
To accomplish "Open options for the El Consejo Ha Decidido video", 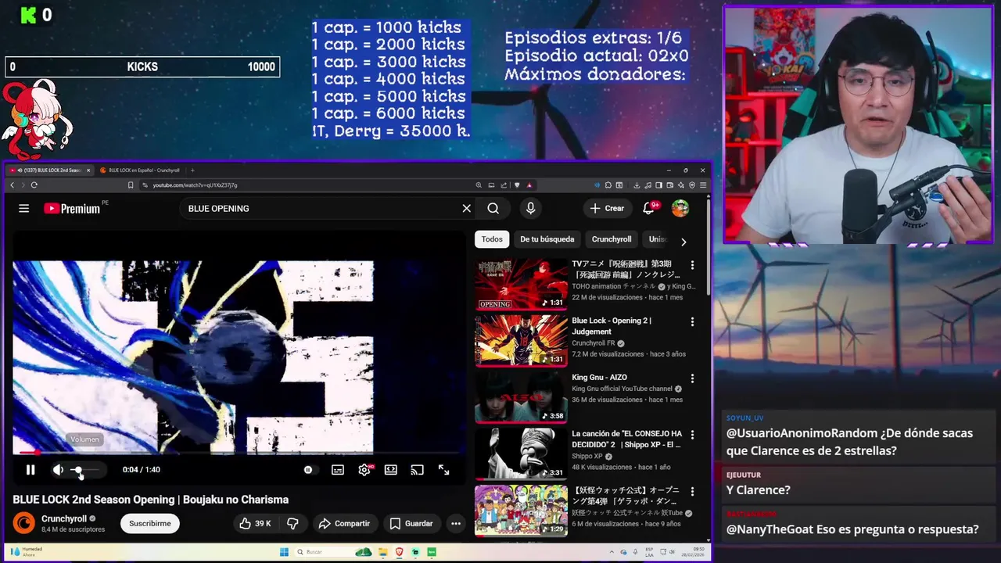I will [x=692, y=435].
